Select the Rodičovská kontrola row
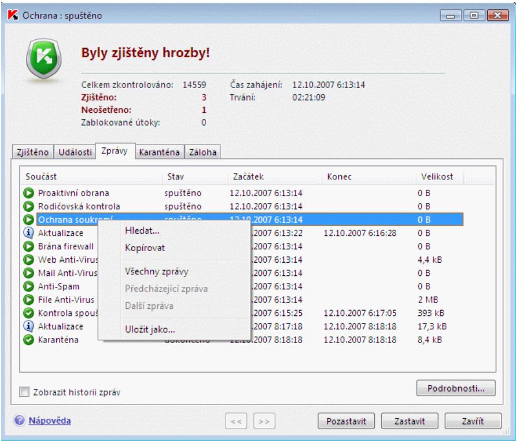The height and width of the screenshot is (442, 516). [x=243, y=207]
